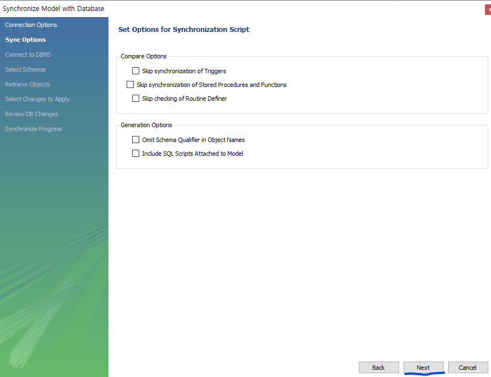Viewport: 491px width, 377px height.
Task: Select Connection Options step in sidebar
Action: pyautogui.click(x=31, y=25)
